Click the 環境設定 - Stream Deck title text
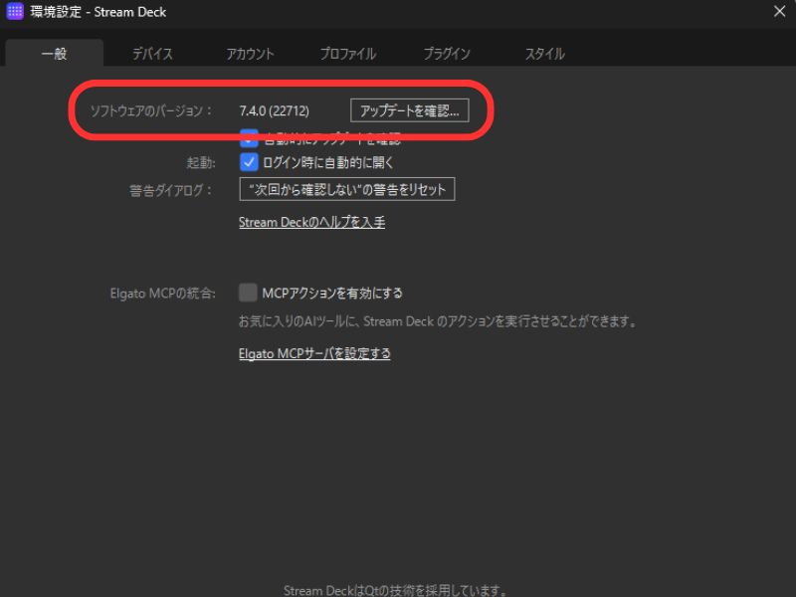Viewport: 796px width, 597px height. [99, 12]
